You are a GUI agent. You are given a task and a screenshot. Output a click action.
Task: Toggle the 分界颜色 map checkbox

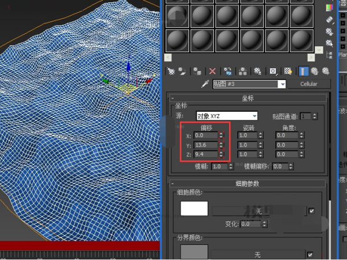click(x=310, y=254)
